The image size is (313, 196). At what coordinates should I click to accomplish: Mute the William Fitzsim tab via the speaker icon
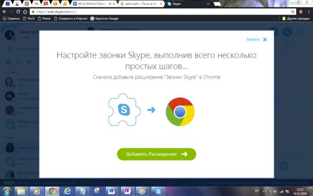pos(110,4)
